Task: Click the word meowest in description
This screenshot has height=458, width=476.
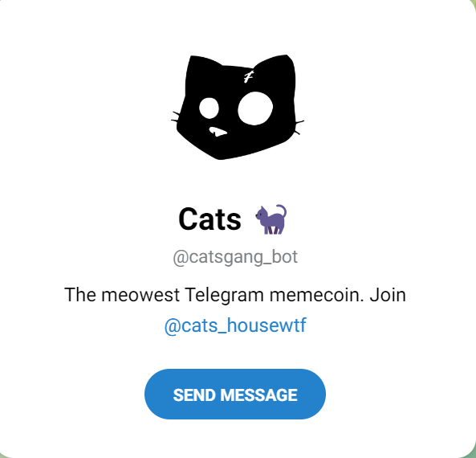Action: tap(140, 295)
